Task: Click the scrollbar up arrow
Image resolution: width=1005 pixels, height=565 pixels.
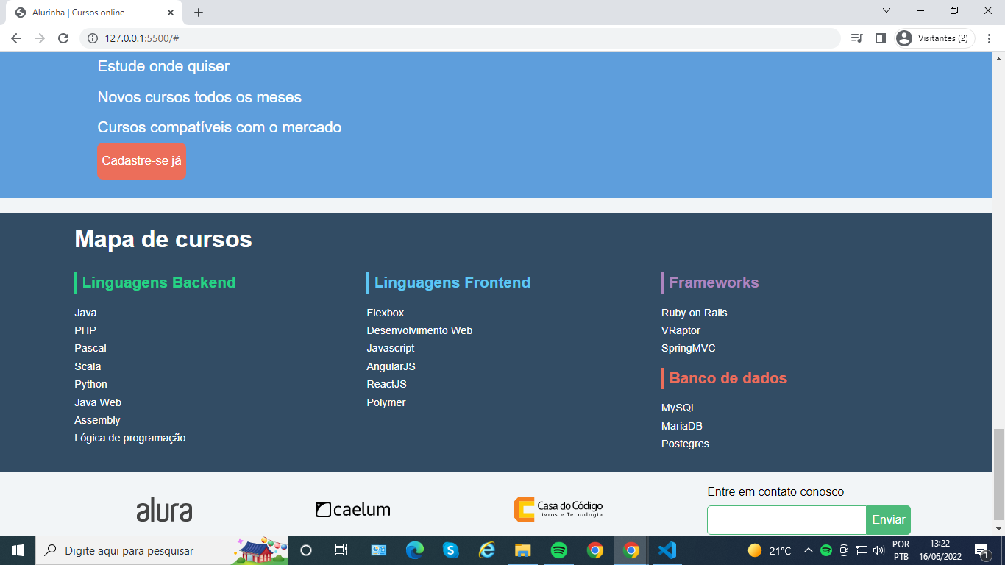Action: 998,57
